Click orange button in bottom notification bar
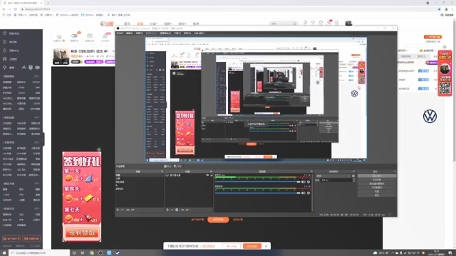Image resolution: width=456 pixels, height=256 pixels. pyautogui.click(x=252, y=246)
